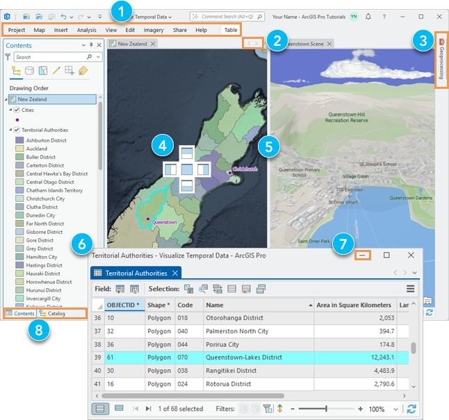Click the OBJECTID column header
449x420 pixels.
point(124,305)
